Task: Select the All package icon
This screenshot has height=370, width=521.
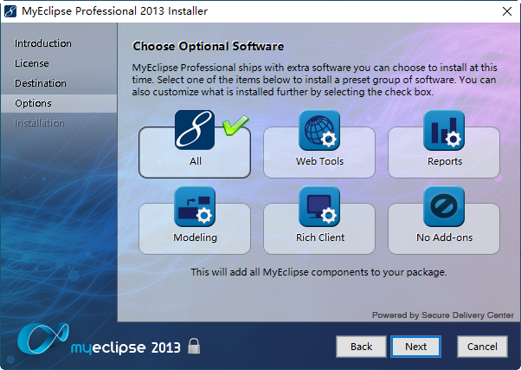Action: (195, 132)
